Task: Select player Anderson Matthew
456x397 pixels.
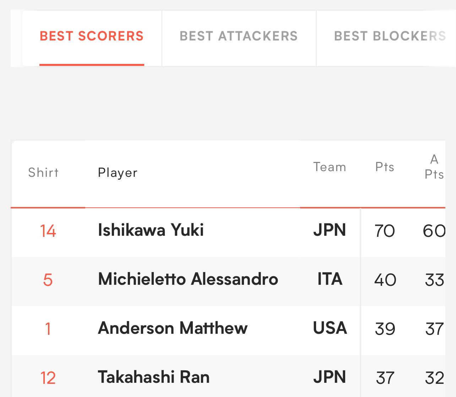Action: tap(173, 328)
